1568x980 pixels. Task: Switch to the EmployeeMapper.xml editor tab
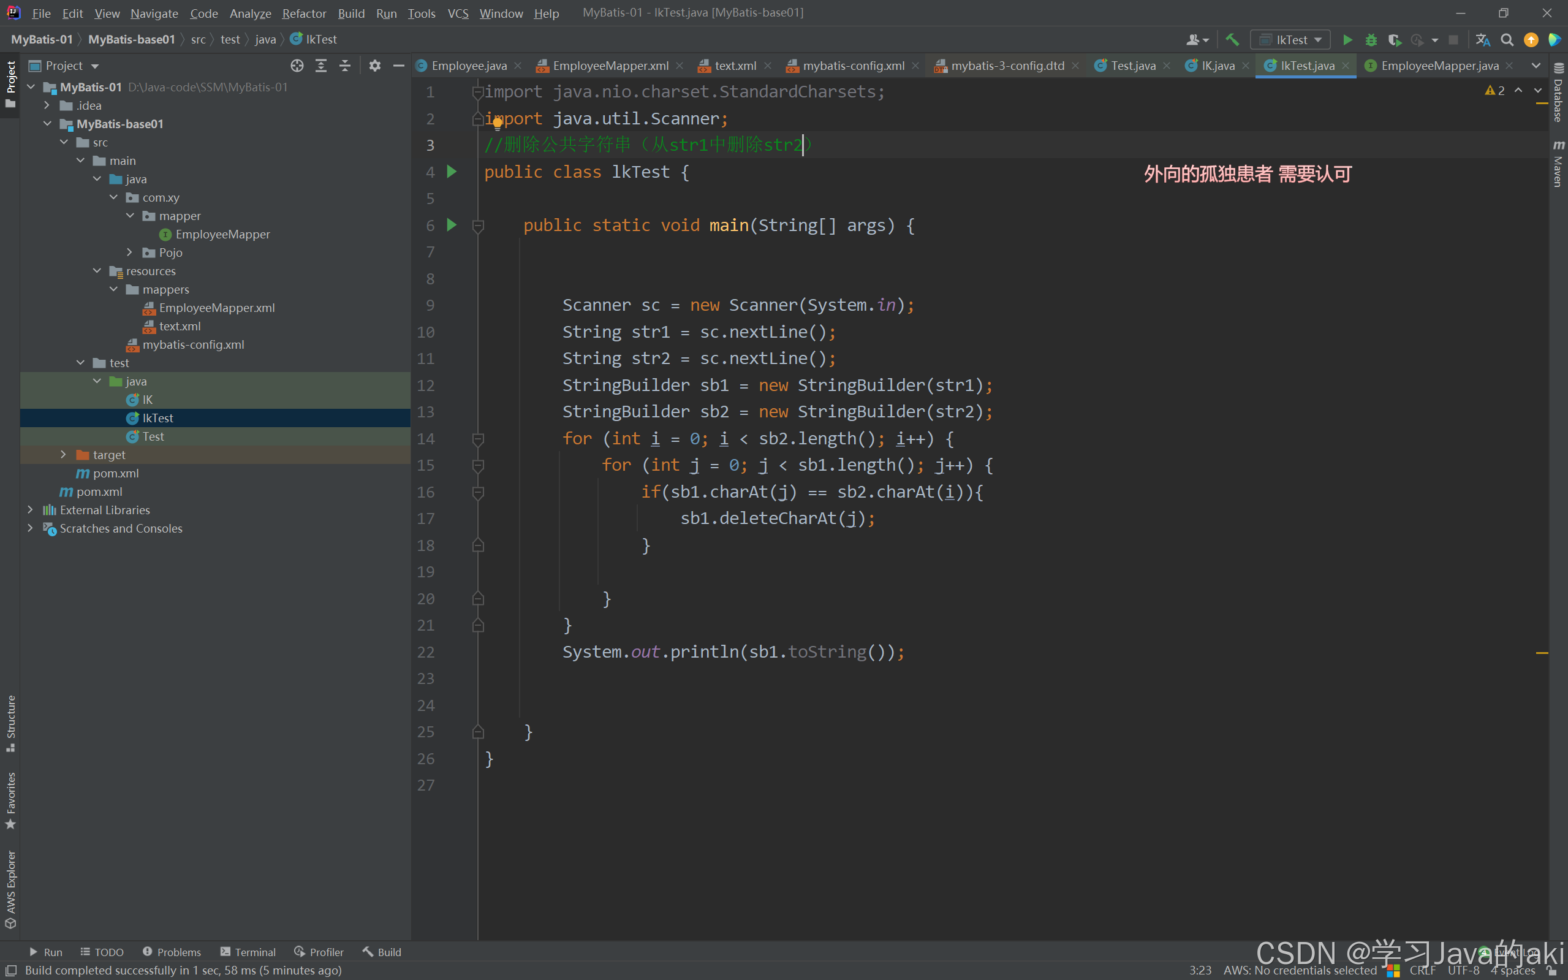pos(610,66)
